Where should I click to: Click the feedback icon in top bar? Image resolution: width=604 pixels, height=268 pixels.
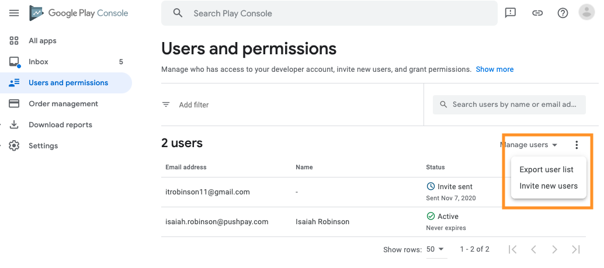pos(511,13)
